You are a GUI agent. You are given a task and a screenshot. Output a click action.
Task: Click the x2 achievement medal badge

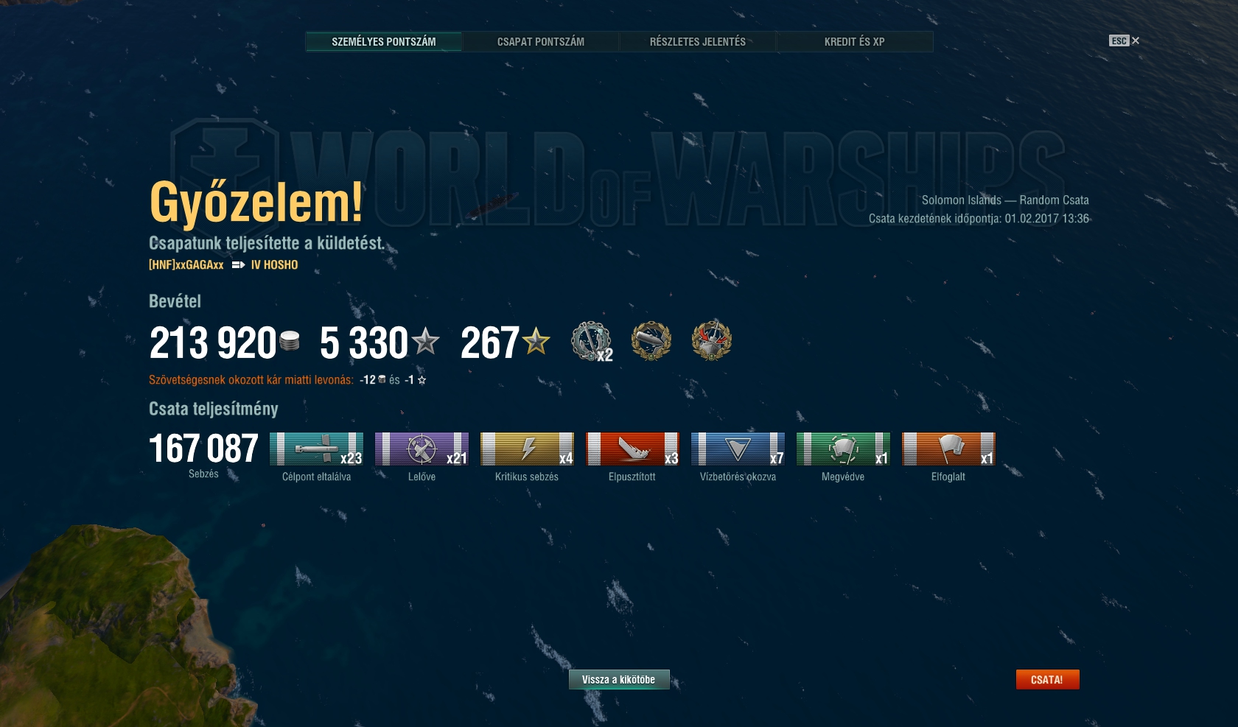coord(591,341)
